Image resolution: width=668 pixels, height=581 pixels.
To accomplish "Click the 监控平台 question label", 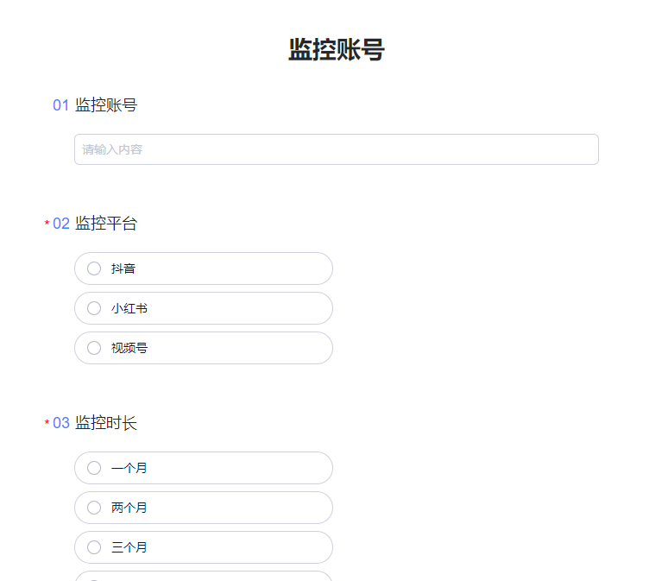I will 106,224.
